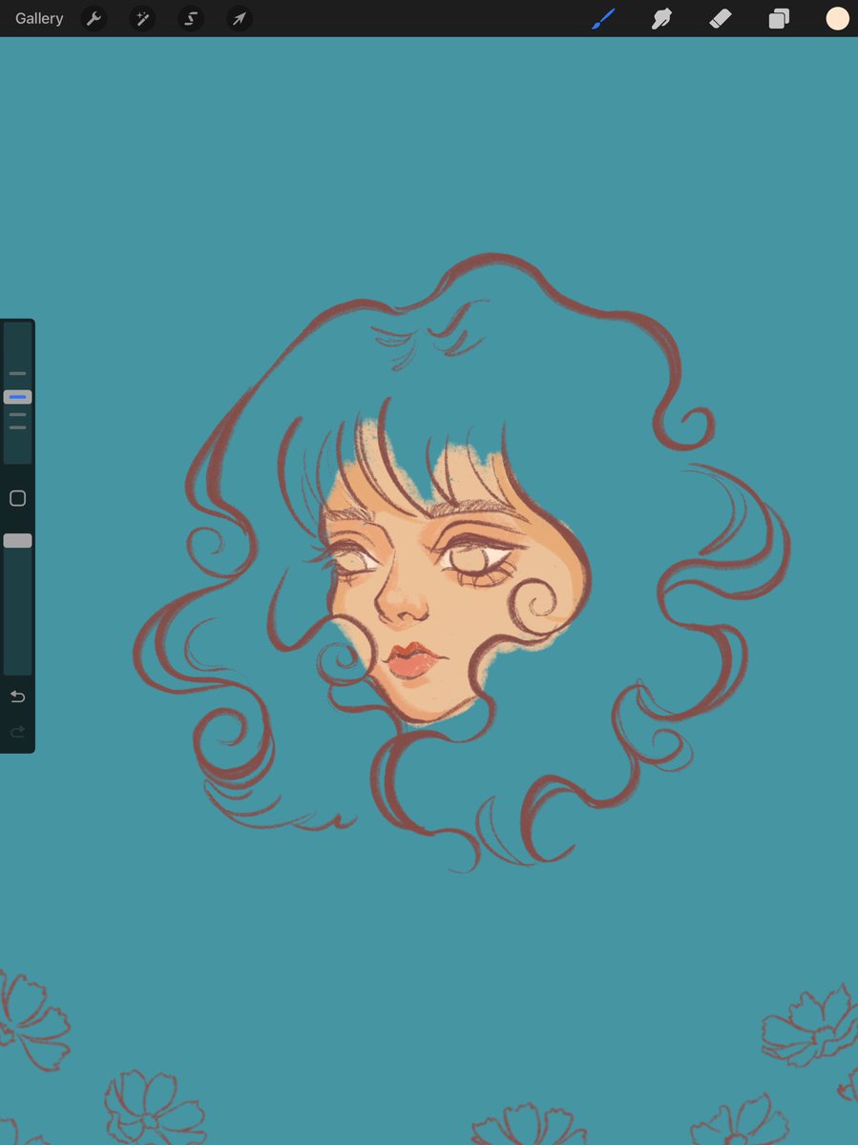Select the Transform arrow tool
The height and width of the screenshot is (1145, 858).
238,18
